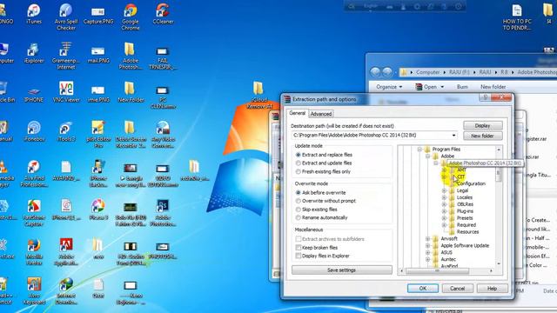Launch the Avro Keyboard desktop shortcut
The height and width of the screenshot is (313, 557).
coord(34,290)
